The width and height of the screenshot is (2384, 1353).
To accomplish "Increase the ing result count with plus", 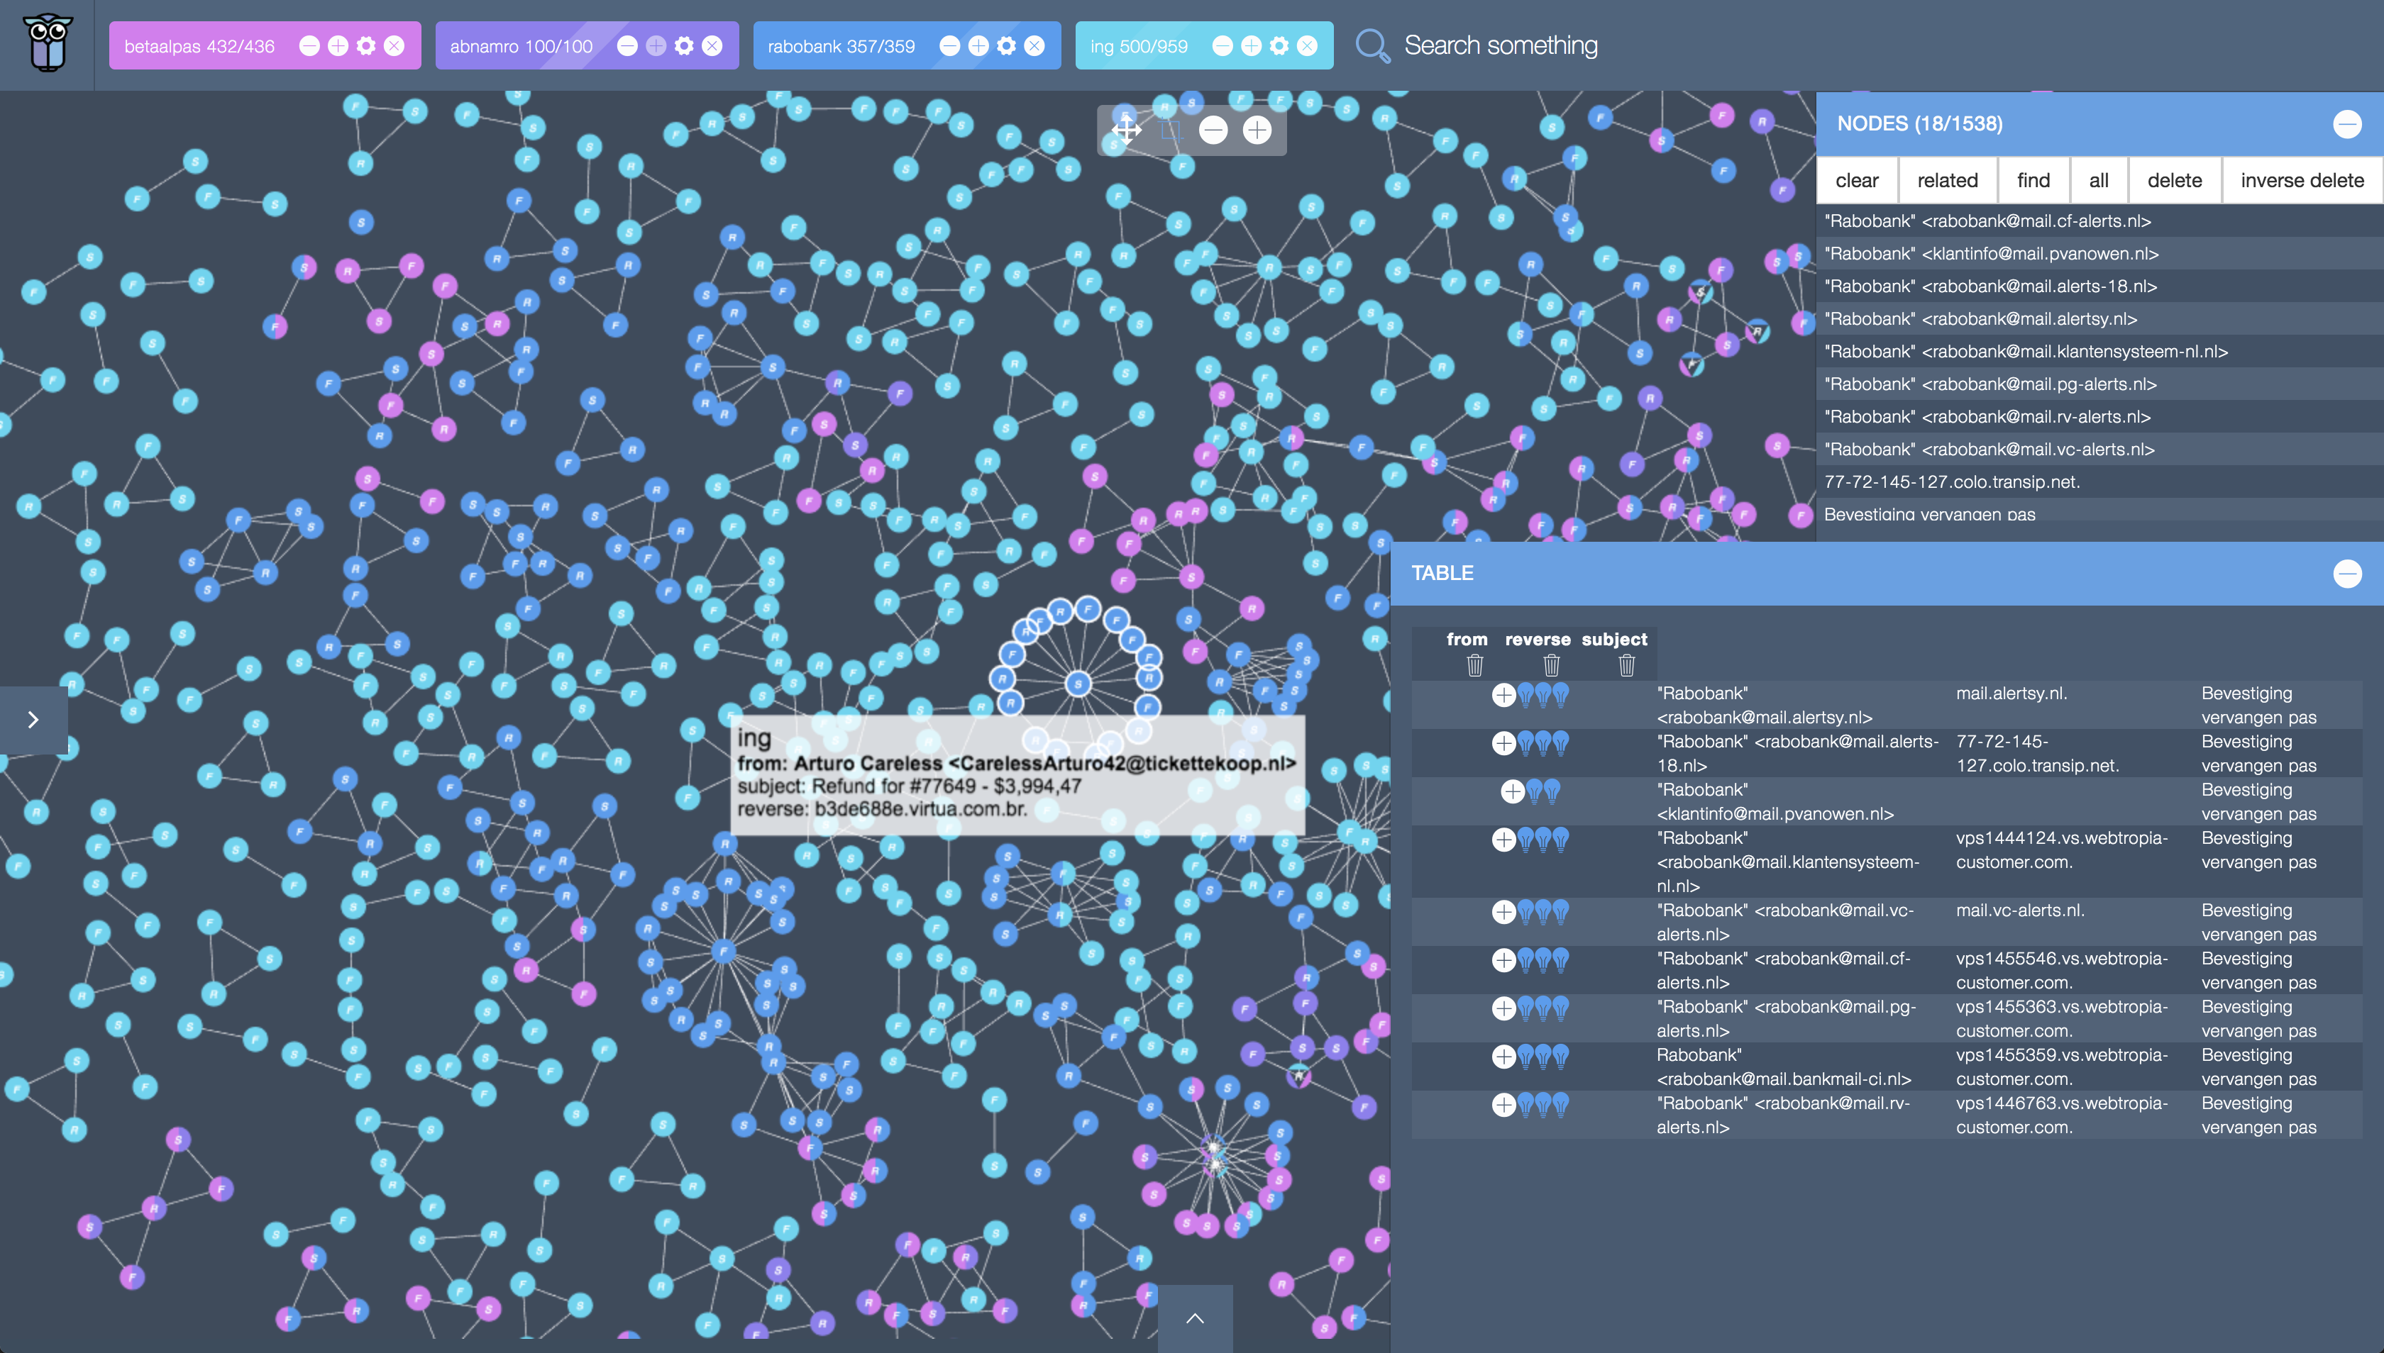I will coord(1252,45).
